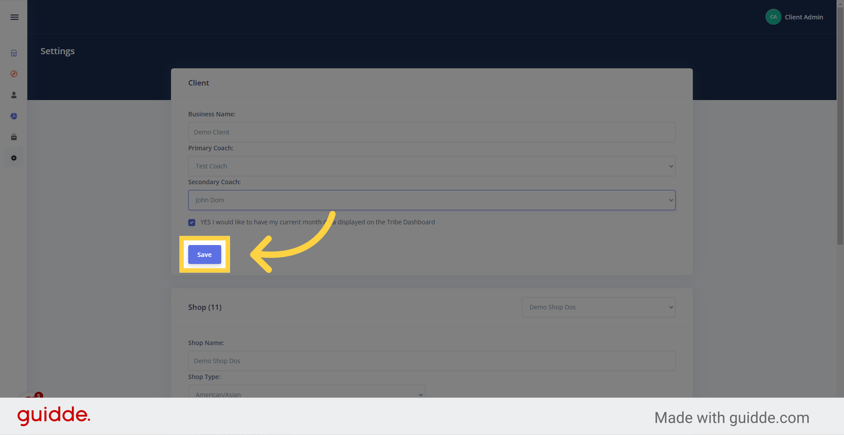Click the Shop Name input field

[431, 361]
